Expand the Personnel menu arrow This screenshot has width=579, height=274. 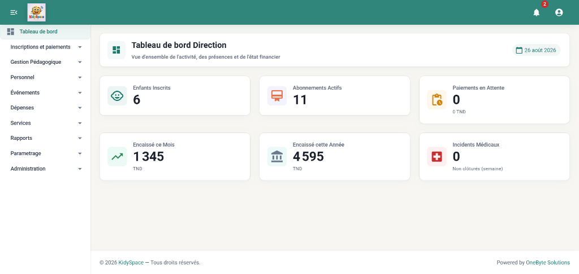click(80, 77)
